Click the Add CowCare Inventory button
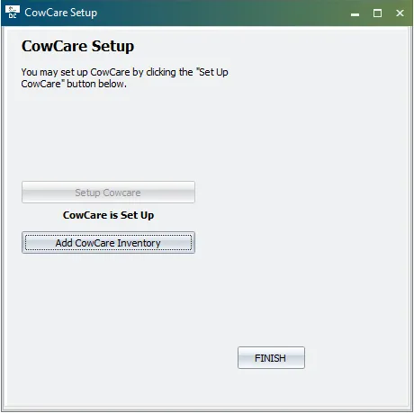Viewport: 414px width, 413px height. pyautogui.click(x=108, y=243)
